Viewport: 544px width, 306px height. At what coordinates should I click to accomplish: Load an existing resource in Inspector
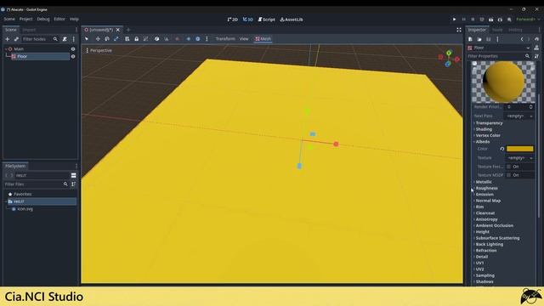[479, 39]
